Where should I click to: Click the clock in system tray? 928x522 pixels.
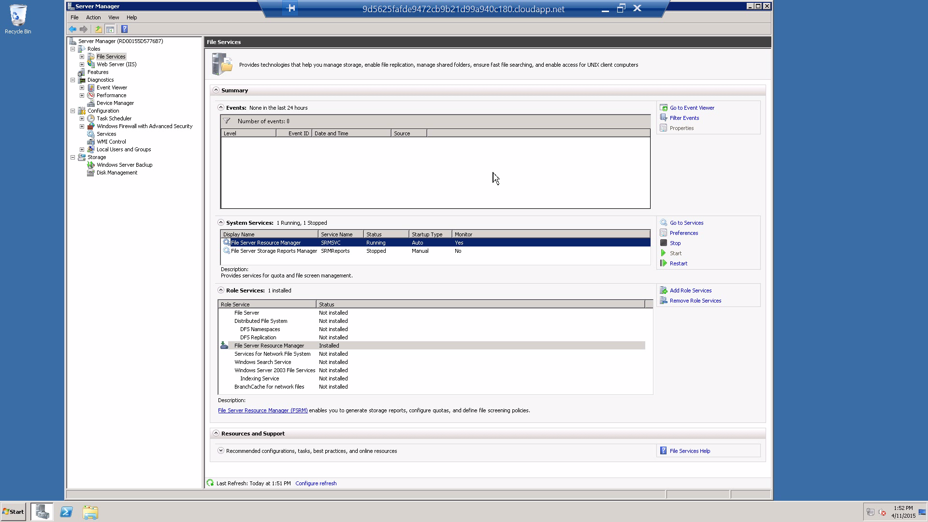[x=903, y=512]
